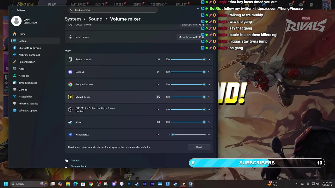Switch to Marvel Rivals taskbar icon
335x188 pixels.
(183, 184)
